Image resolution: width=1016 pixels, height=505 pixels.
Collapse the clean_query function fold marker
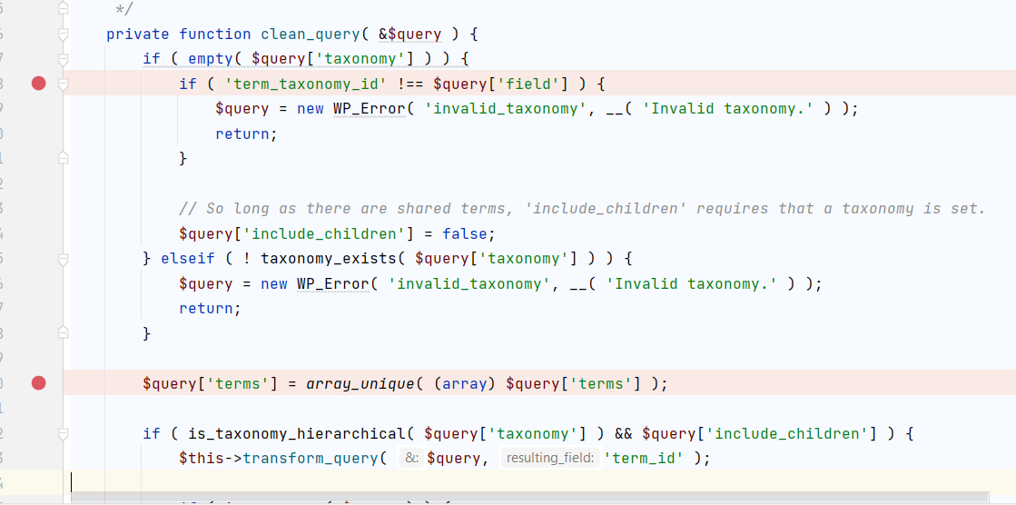[x=63, y=35]
